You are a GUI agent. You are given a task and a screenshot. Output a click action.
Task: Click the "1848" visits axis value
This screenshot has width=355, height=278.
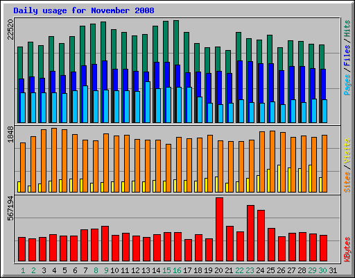[x=10, y=135]
